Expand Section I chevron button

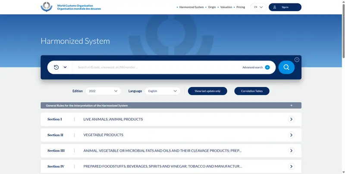(x=291, y=119)
